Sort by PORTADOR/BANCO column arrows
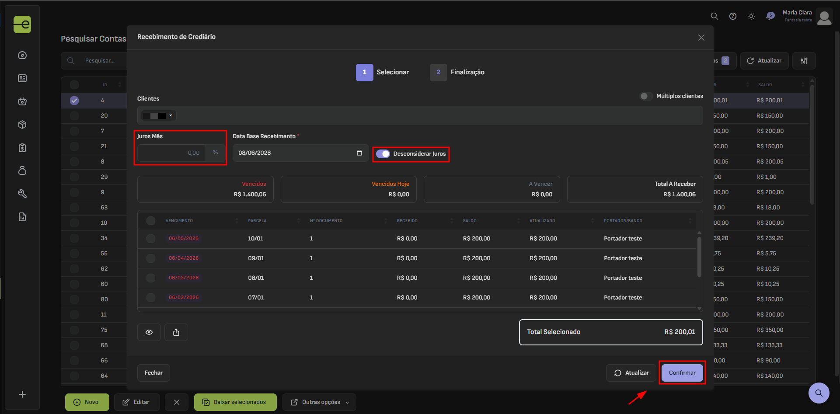The height and width of the screenshot is (414, 840). (x=690, y=221)
